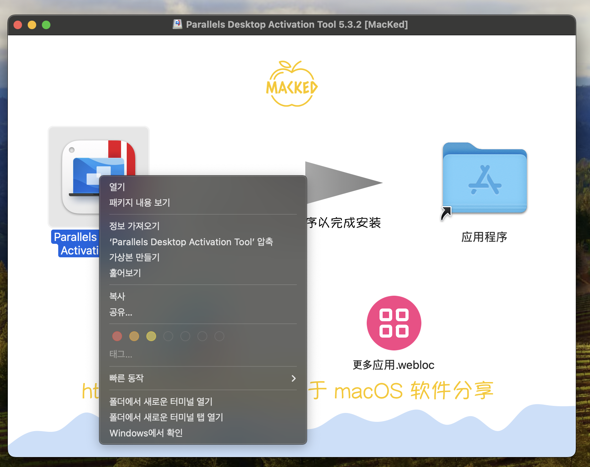The width and height of the screenshot is (590, 467).
Task: Click the pink 更多应用.webloc icon
Action: [x=394, y=323]
